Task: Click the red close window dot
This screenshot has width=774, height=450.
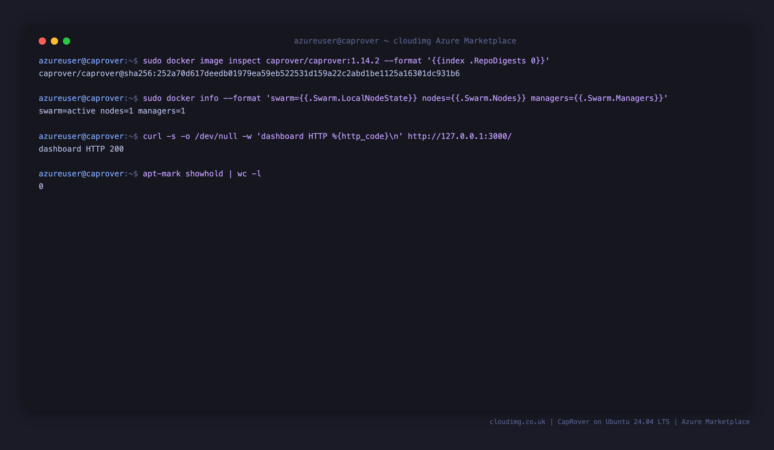Action: coord(42,41)
